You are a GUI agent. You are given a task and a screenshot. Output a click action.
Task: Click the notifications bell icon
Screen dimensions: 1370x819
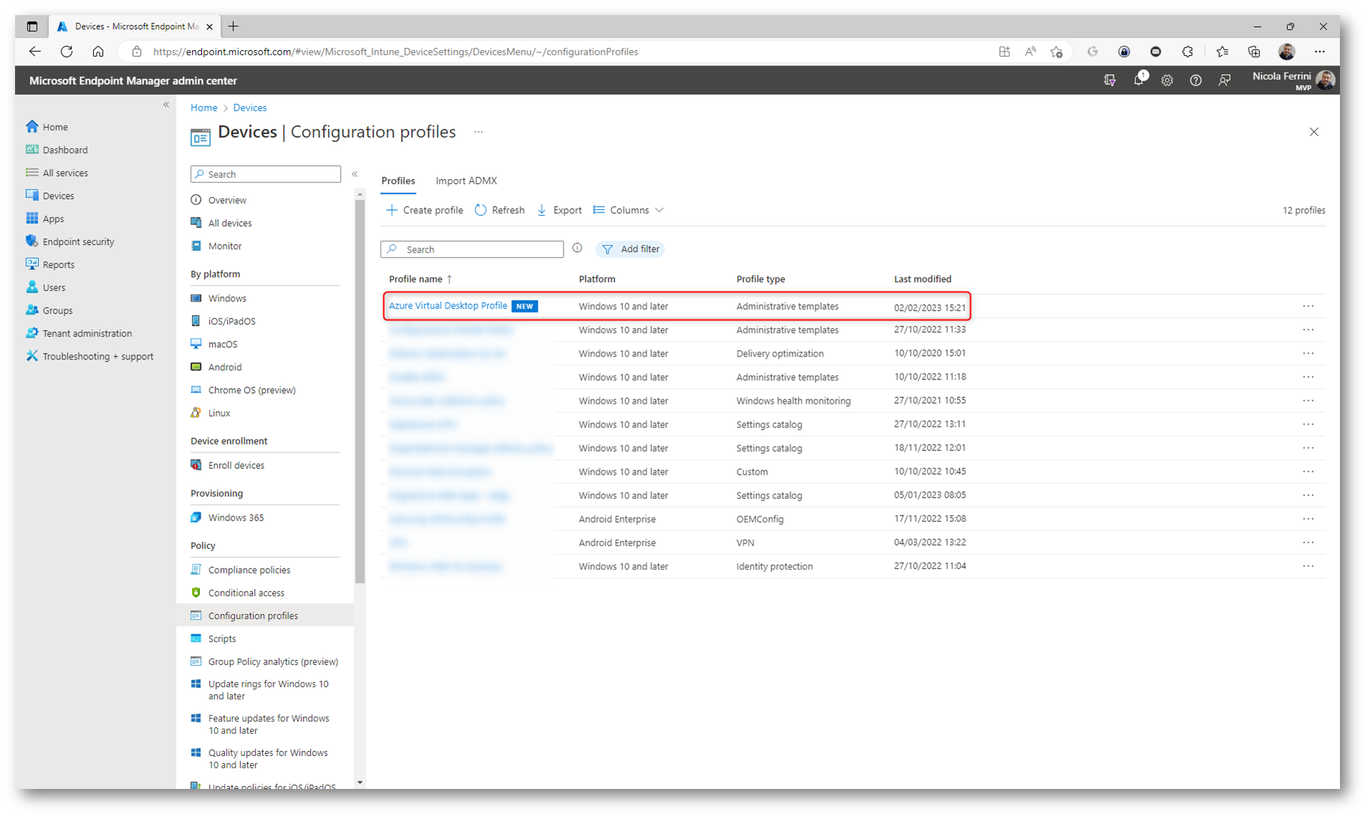tap(1139, 79)
